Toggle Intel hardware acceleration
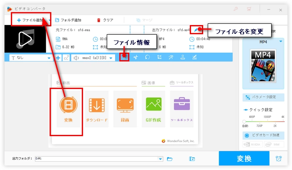292x170 pixels. tap(273, 145)
